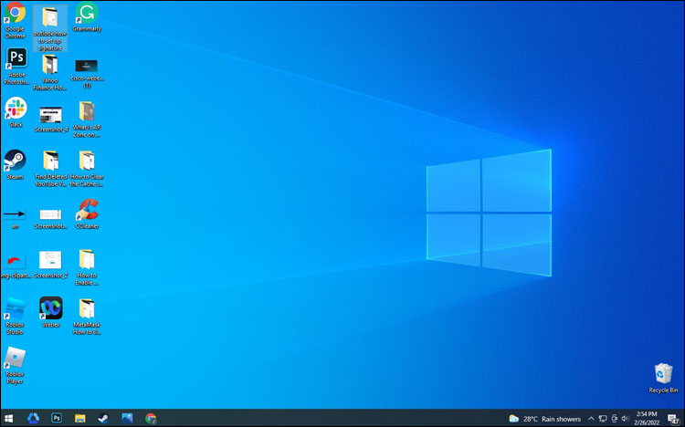Open File Explorer from the taskbar

pyautogui.click(x=80, y=418)
